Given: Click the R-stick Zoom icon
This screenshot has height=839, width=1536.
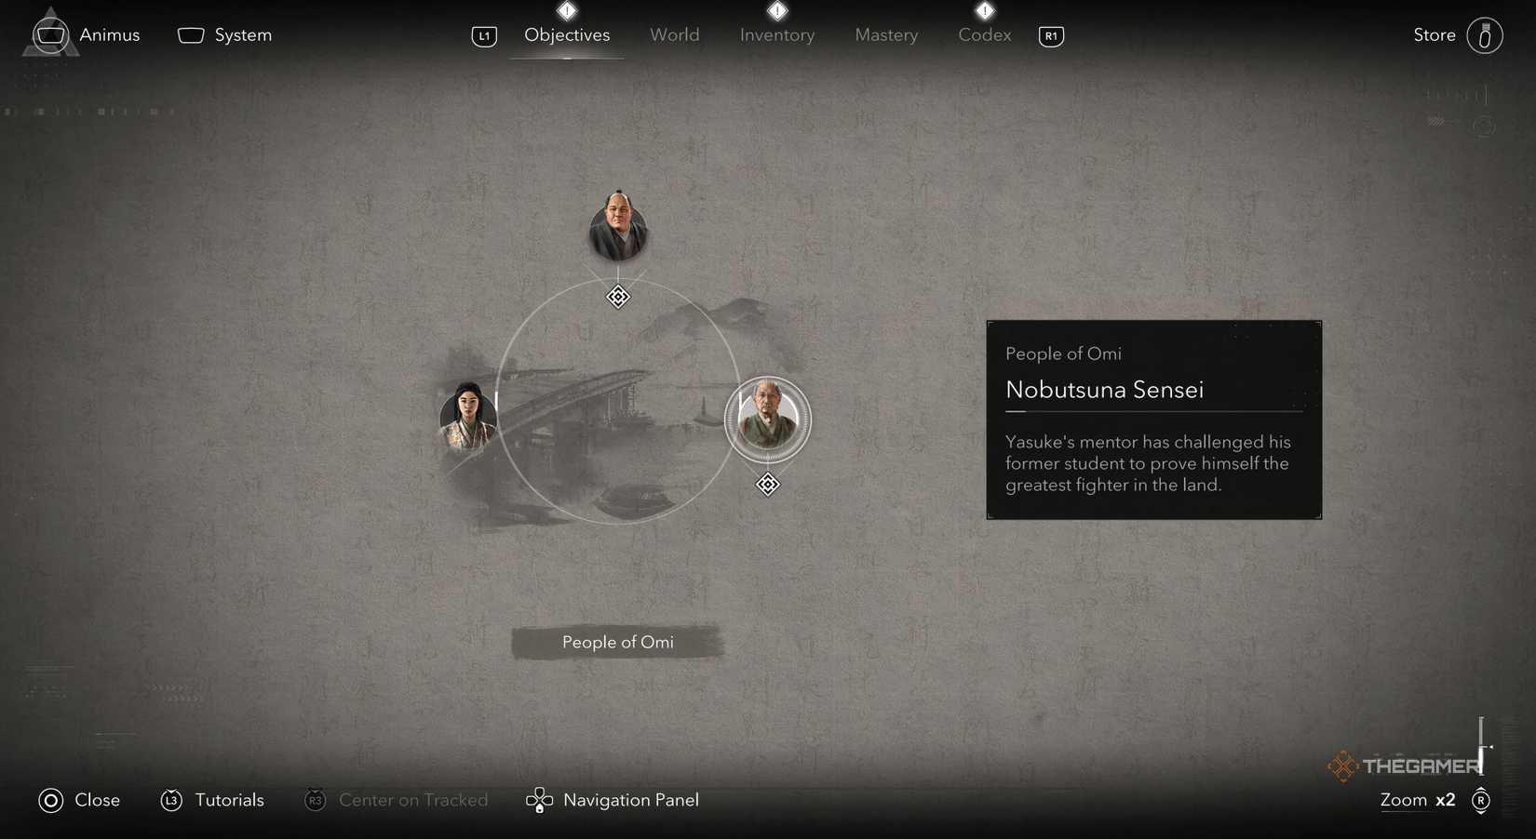Looking at the screenshot, I should [x=1481, y=800].
